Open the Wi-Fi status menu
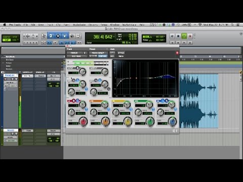The image size is (243, 182). click(x=200, y=25)
